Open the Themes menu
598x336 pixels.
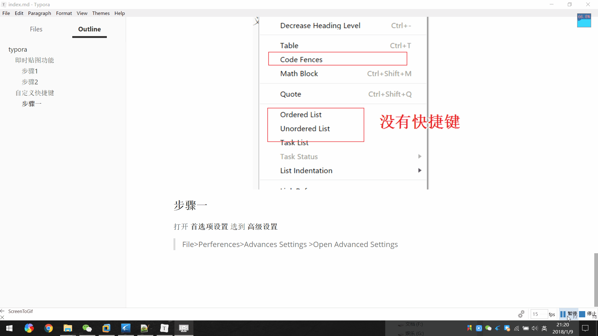101,13
